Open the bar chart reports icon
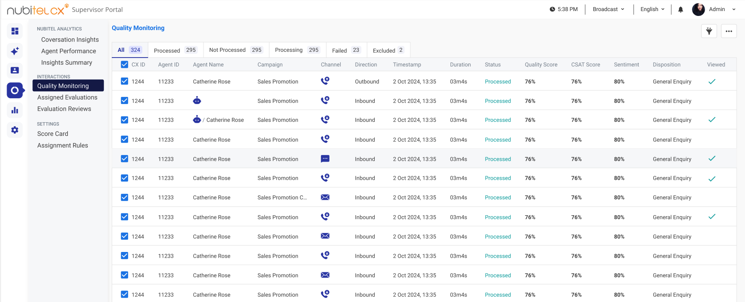Viewport: 745px width, 302px height. point(15,110)
